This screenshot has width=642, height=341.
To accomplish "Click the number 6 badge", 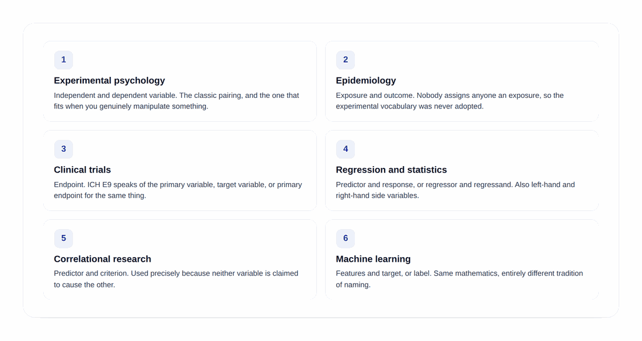I will 346,238.
